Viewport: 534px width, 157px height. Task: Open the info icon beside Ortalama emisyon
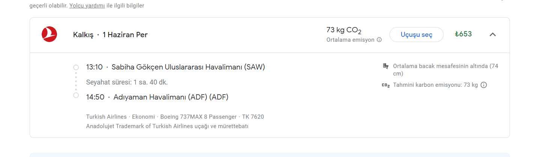coord(379,40)
